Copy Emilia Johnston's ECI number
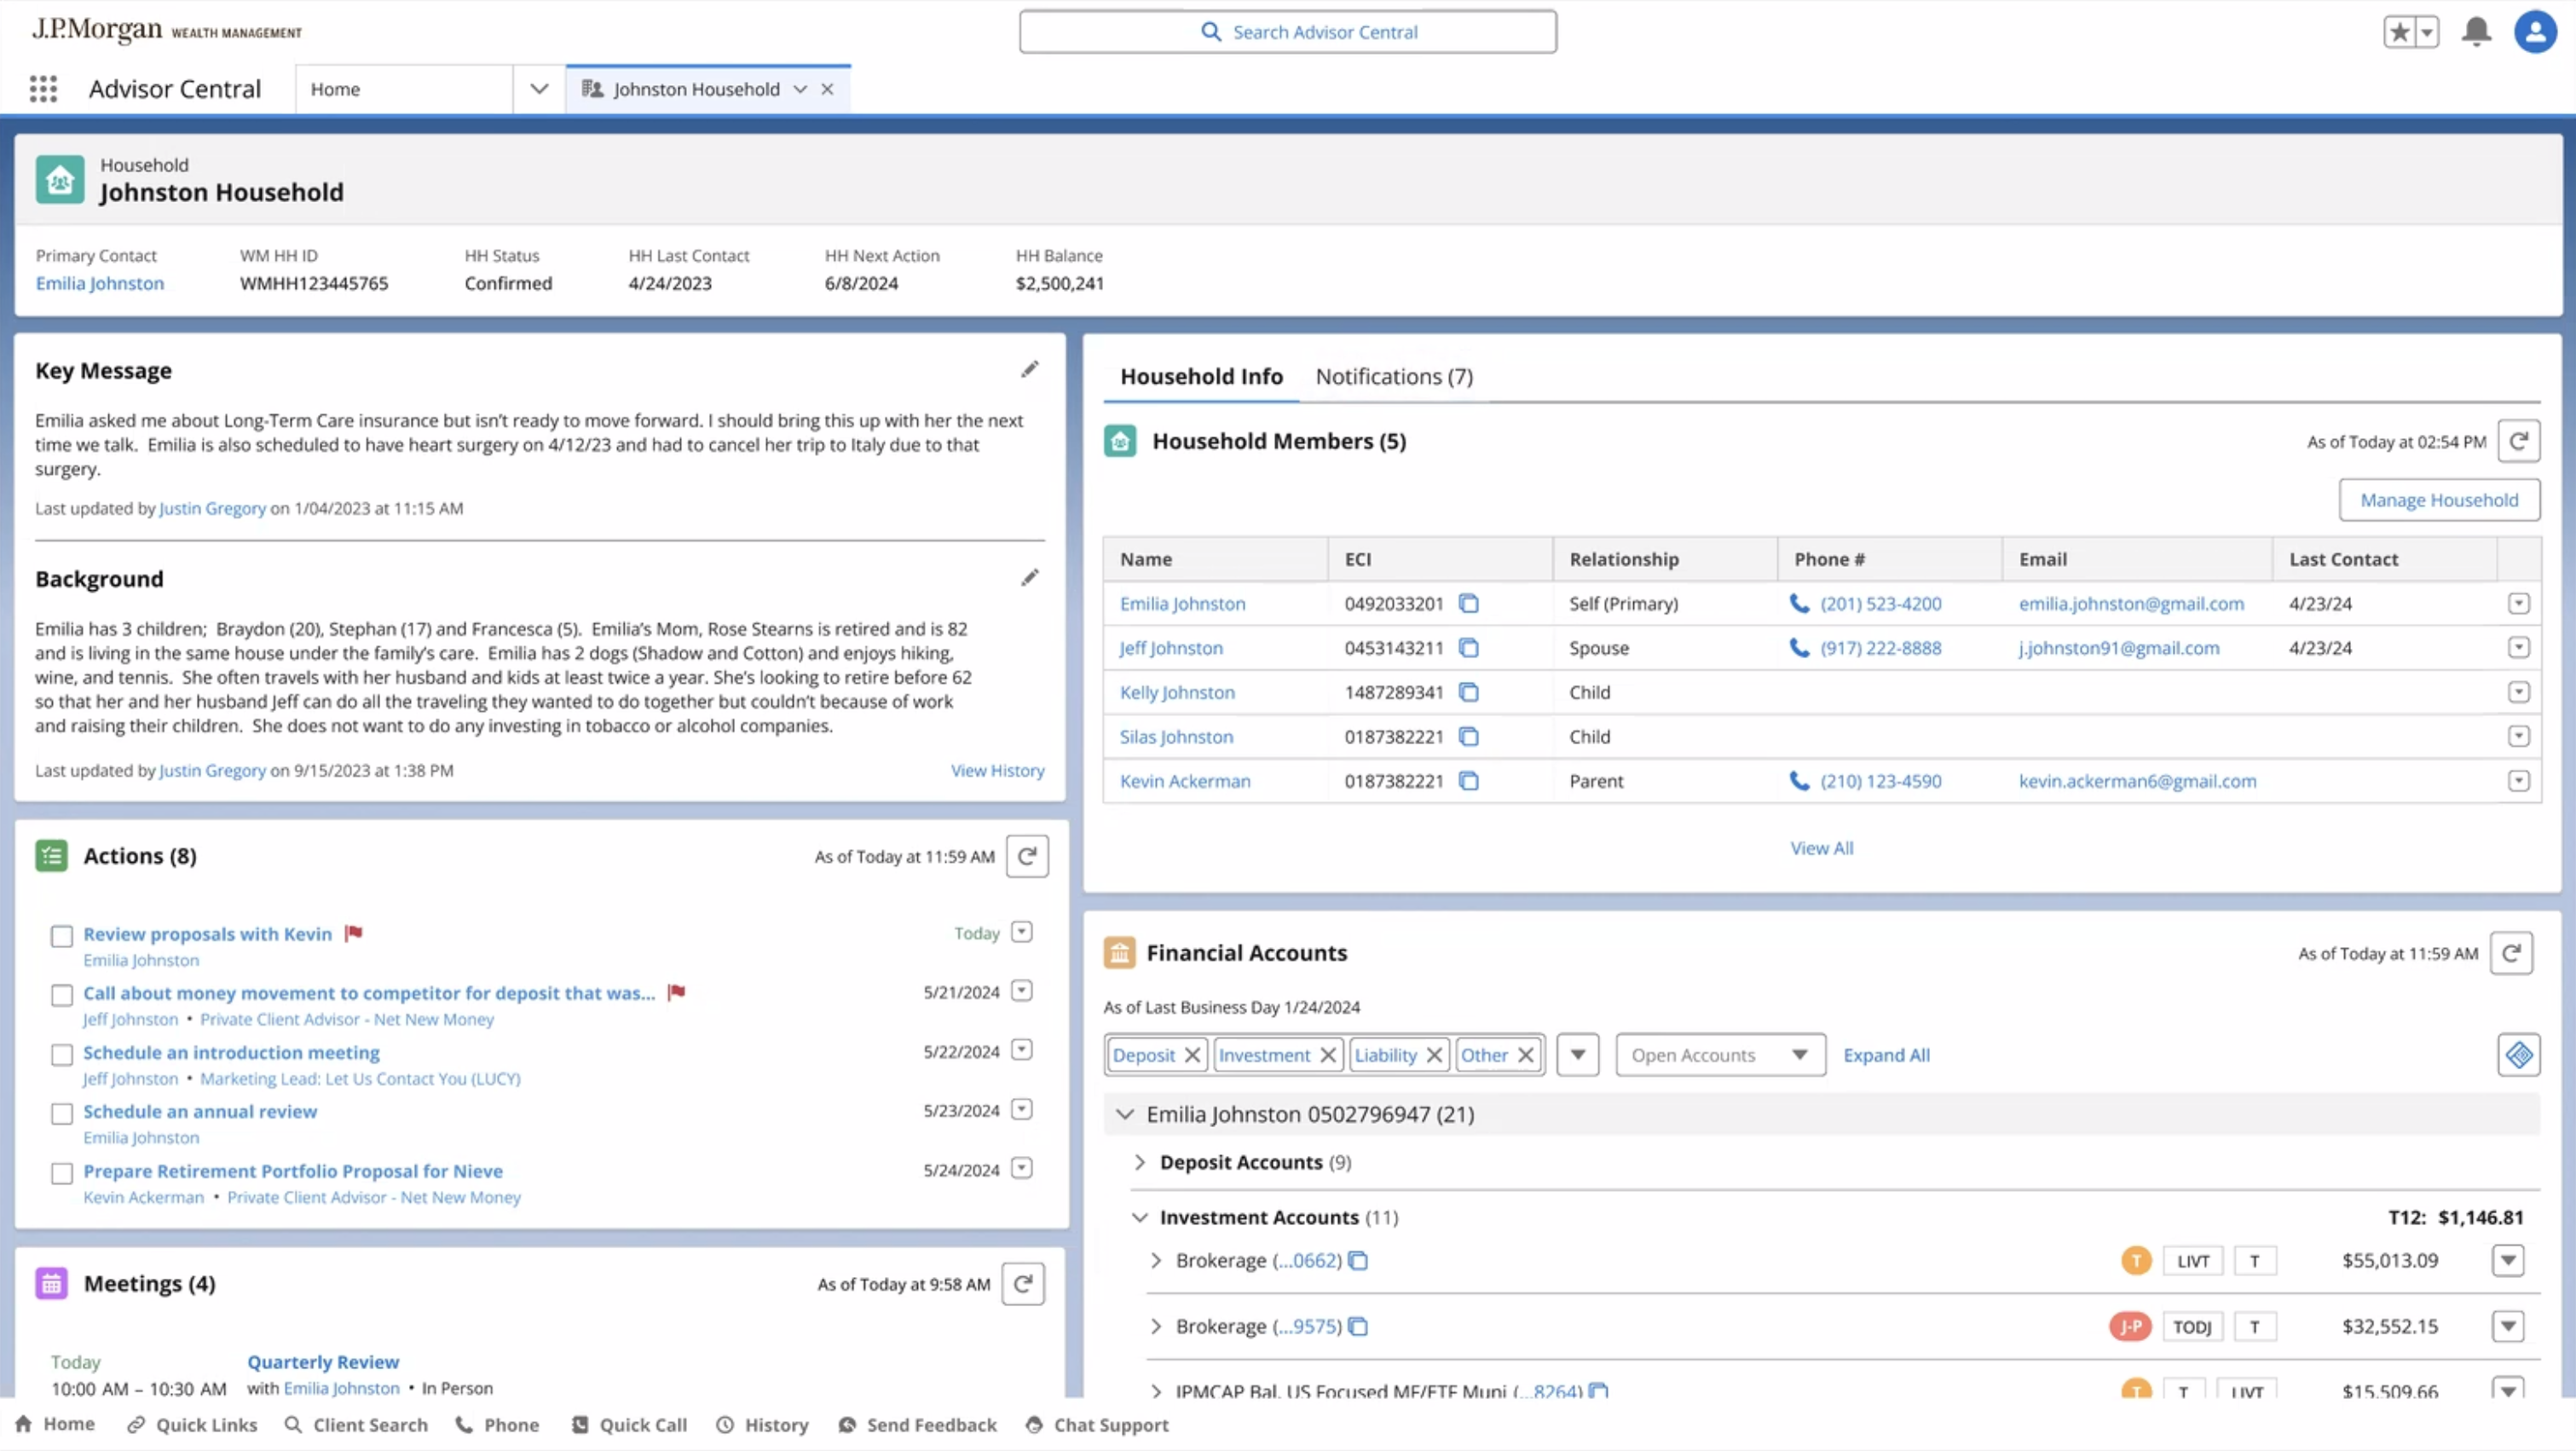The height and width of the screenshot is (1451, 2576). (1468, 604)
